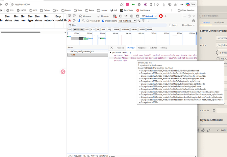227x157 pixels.
Task: Tick the checkbox under Select in Server Connect panel
Action: click(218, 59)
